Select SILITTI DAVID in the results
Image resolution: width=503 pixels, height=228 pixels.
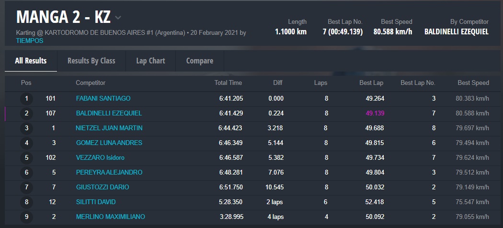(x=96, y=202)
